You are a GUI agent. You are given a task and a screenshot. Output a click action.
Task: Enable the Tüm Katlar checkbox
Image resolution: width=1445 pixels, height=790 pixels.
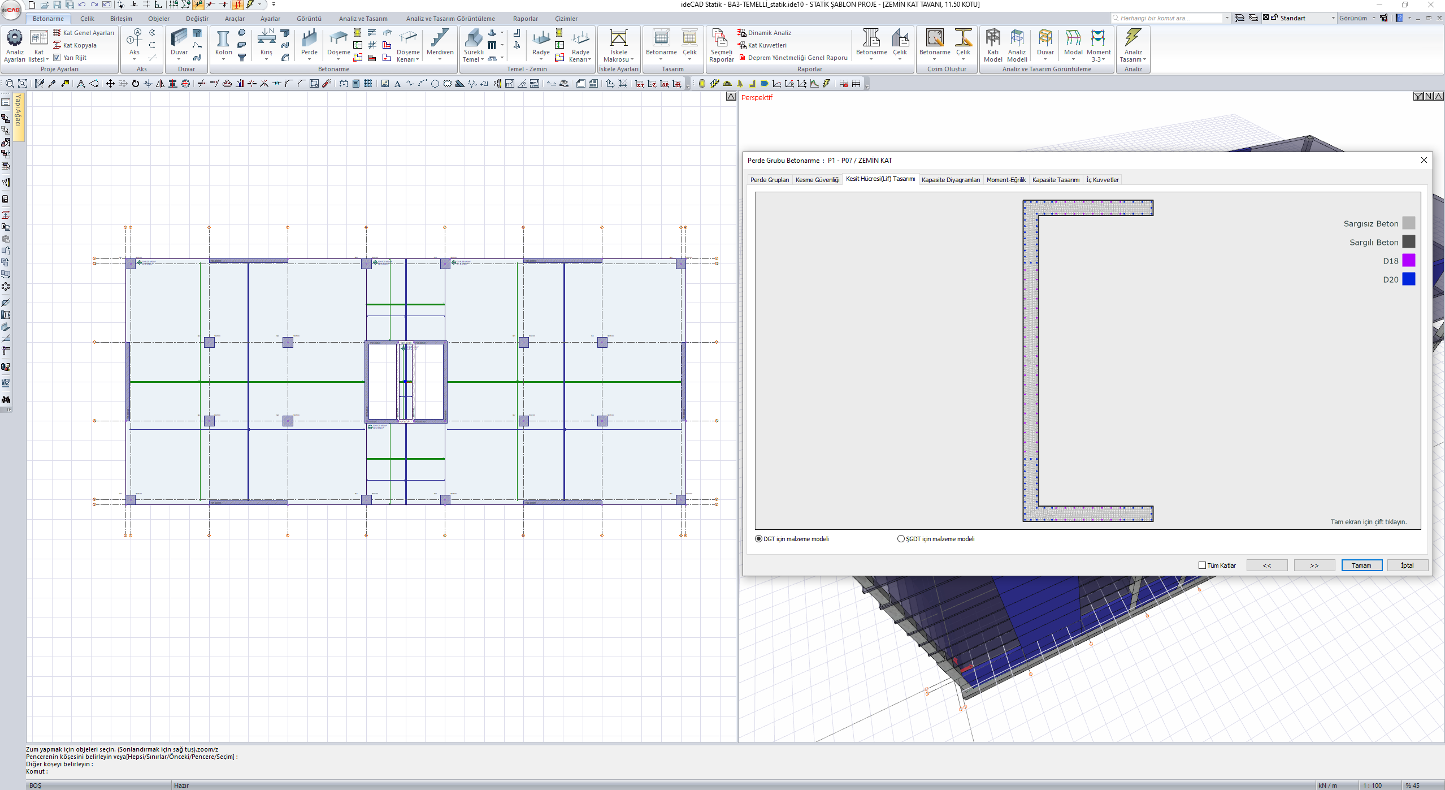(x=1202, y=565)
